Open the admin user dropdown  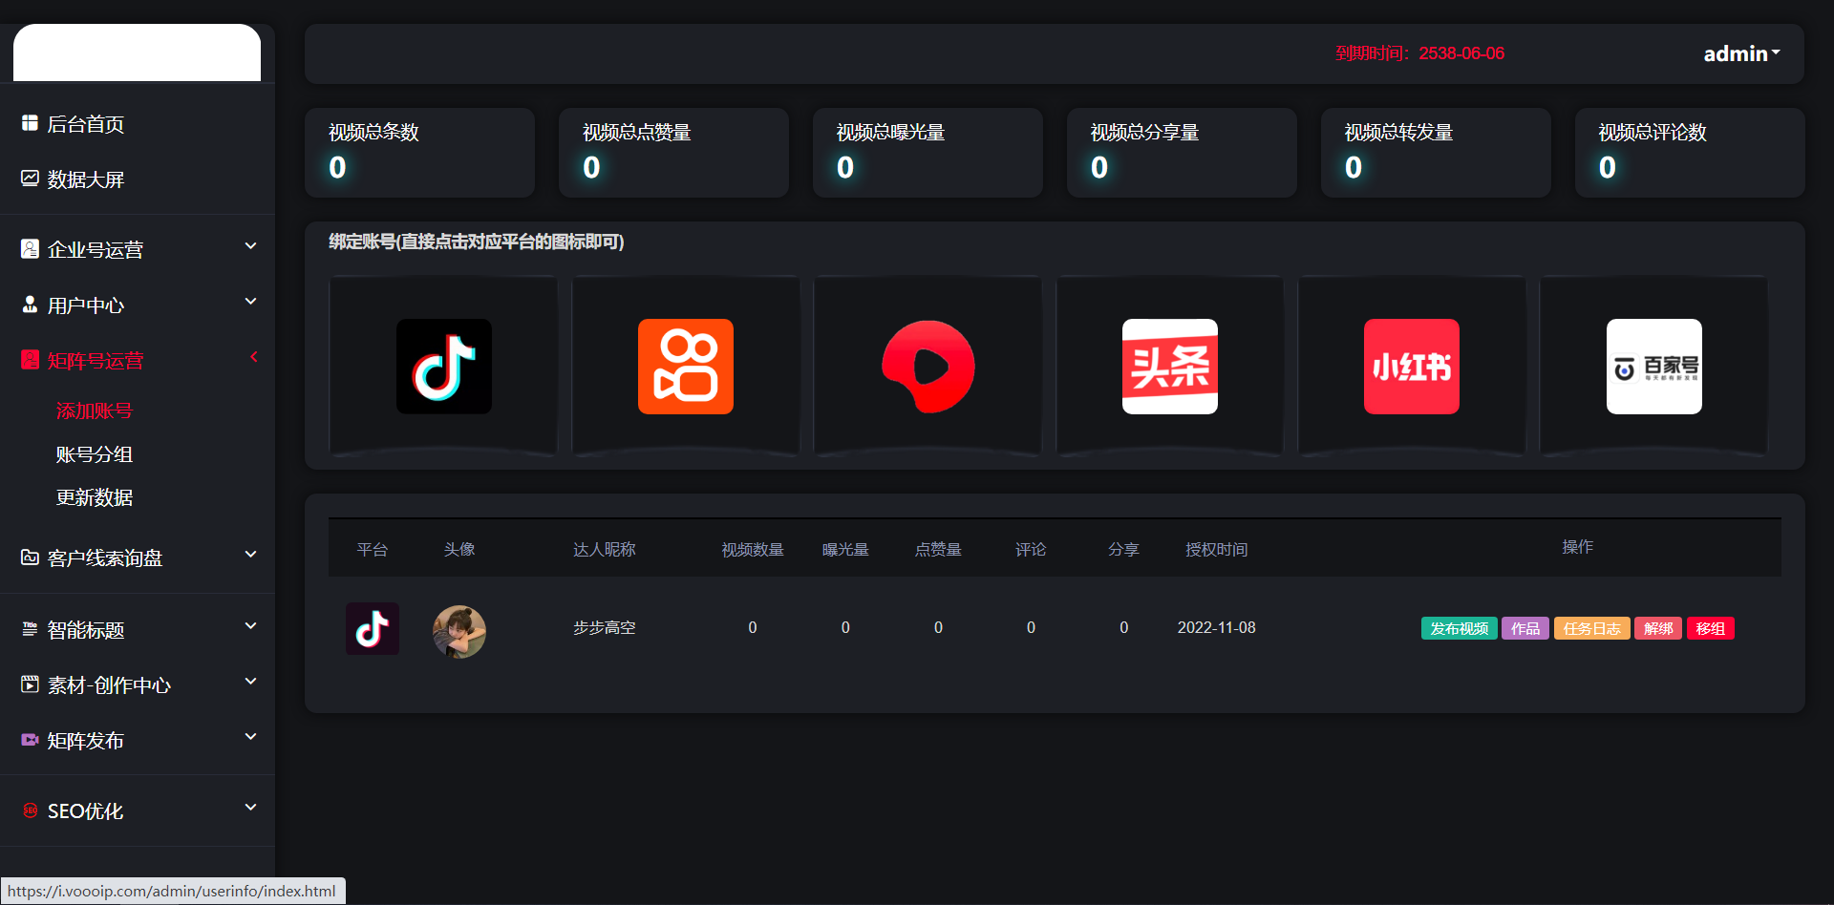(x=1741, y=53)
